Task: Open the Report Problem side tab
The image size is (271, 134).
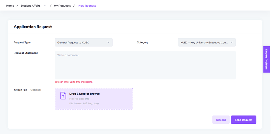Action: pos(266,59)
